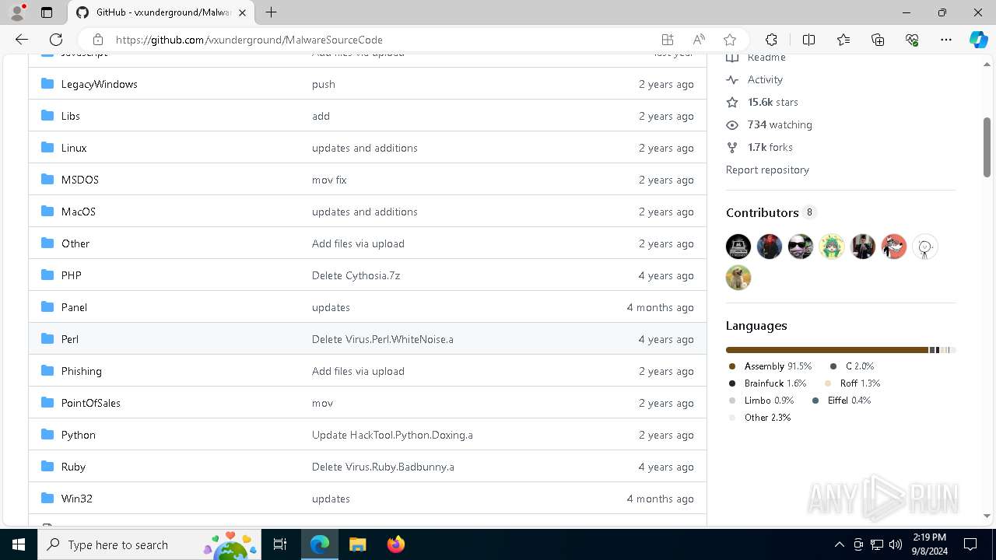The image size is (996, 560).
Task: View site information lock icon
Action: click(x=97, y=40)
